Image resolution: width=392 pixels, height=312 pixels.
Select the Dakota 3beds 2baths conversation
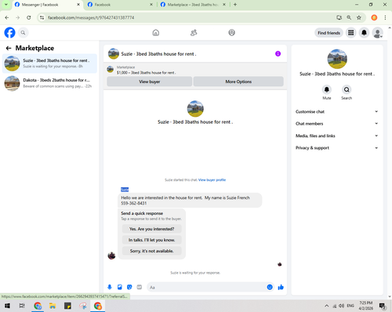pyautogui.click(x=49, y=83)
